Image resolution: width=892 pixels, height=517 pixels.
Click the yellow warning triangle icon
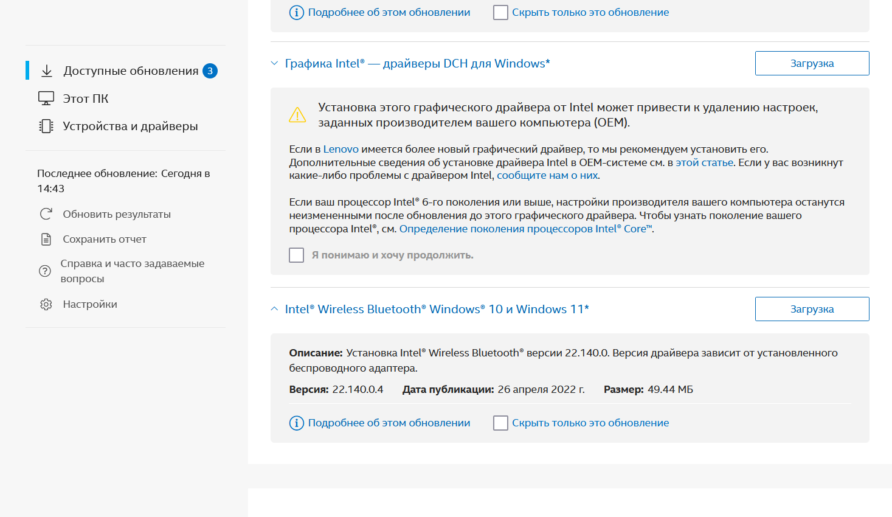point(297,114)
